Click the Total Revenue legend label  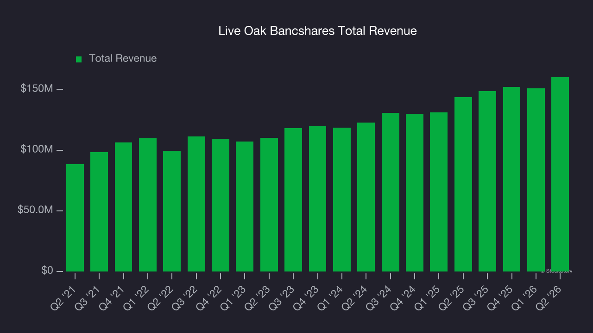coord(123,59)
